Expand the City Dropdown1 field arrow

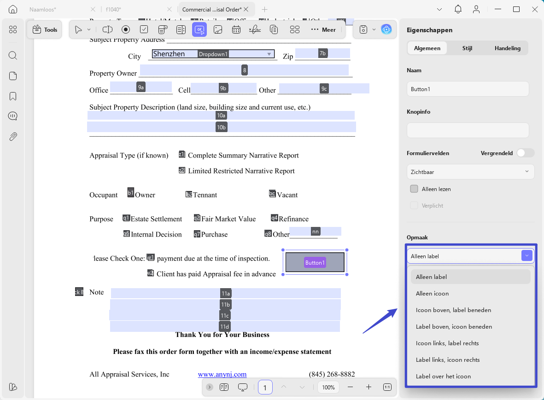(x=269, y=54)
